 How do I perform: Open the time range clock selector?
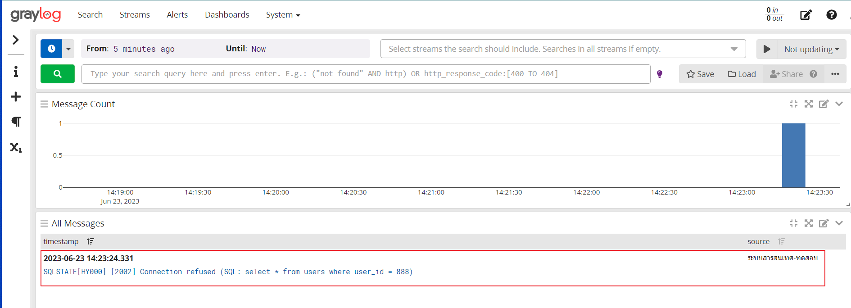coord(51,49)
